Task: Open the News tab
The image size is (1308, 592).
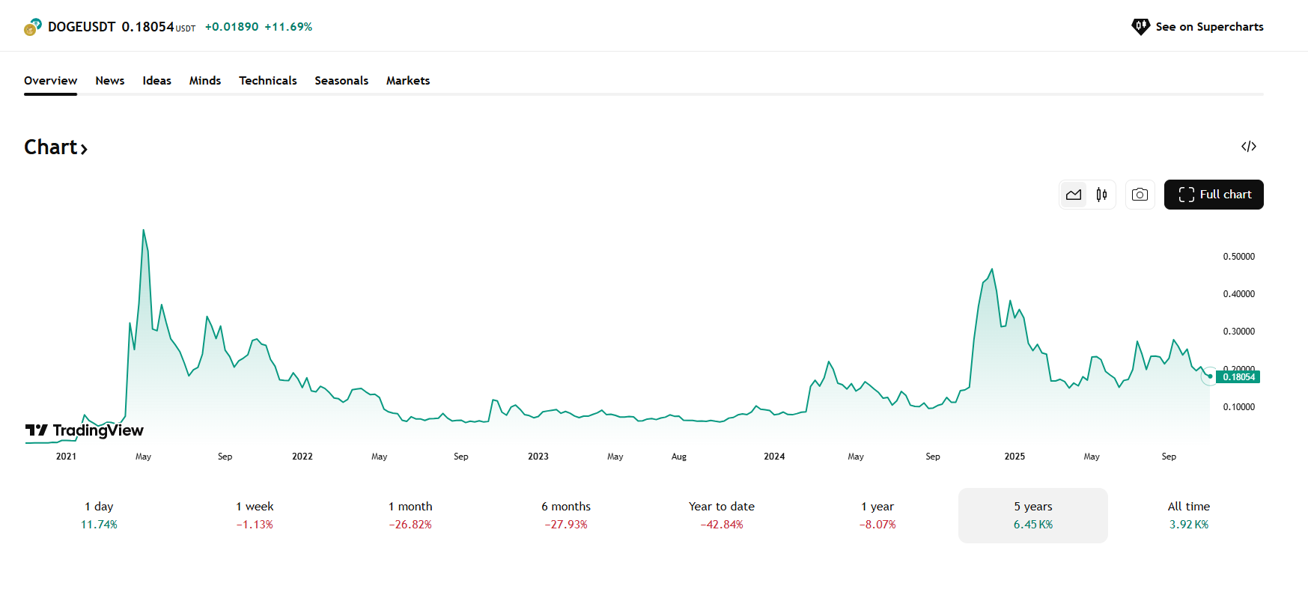Action: (x=110, y=81)
